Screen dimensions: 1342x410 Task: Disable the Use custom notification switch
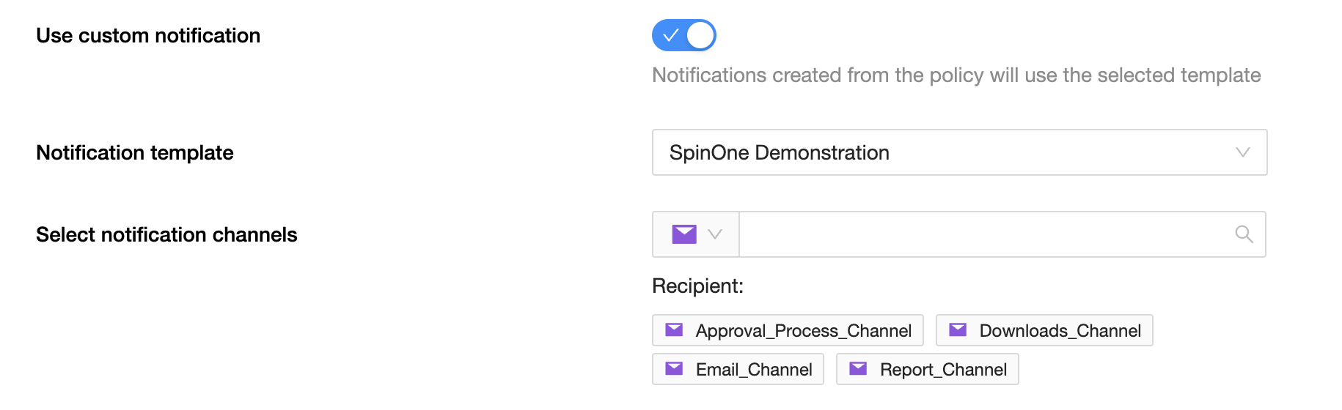[683, 35]
